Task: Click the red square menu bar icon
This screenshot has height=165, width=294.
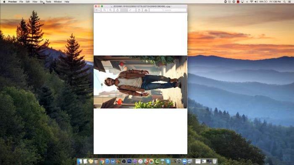Action: coord(238,2)
